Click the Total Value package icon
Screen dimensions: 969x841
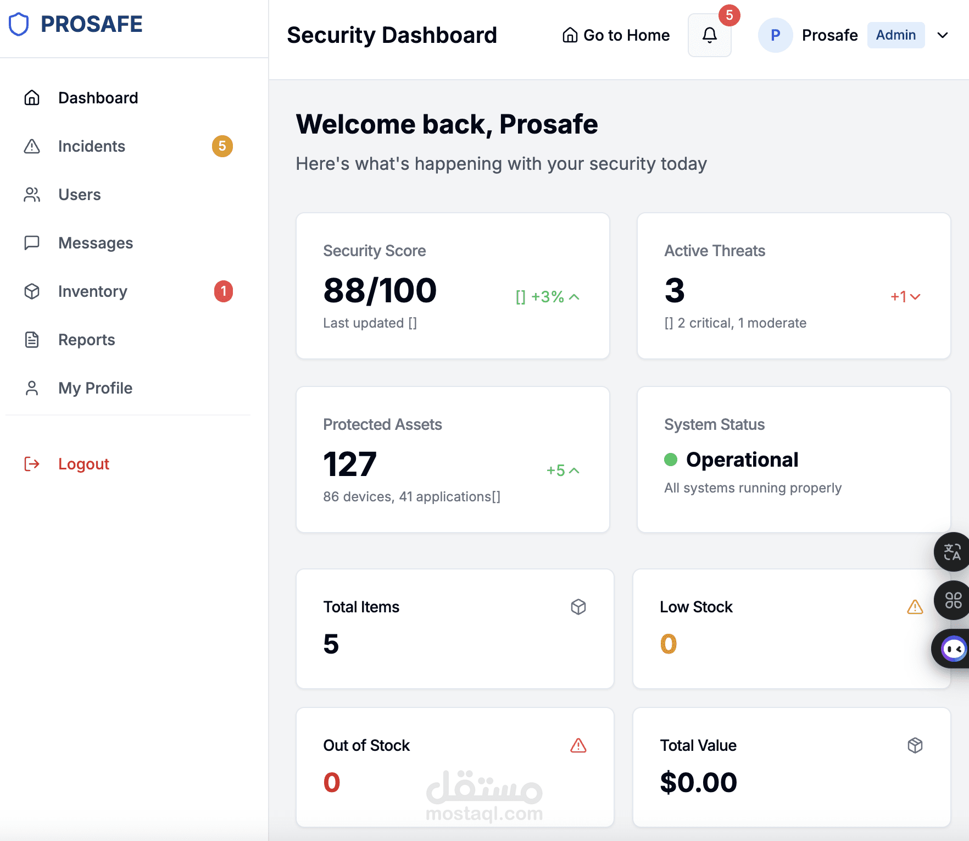coord(915,745)
